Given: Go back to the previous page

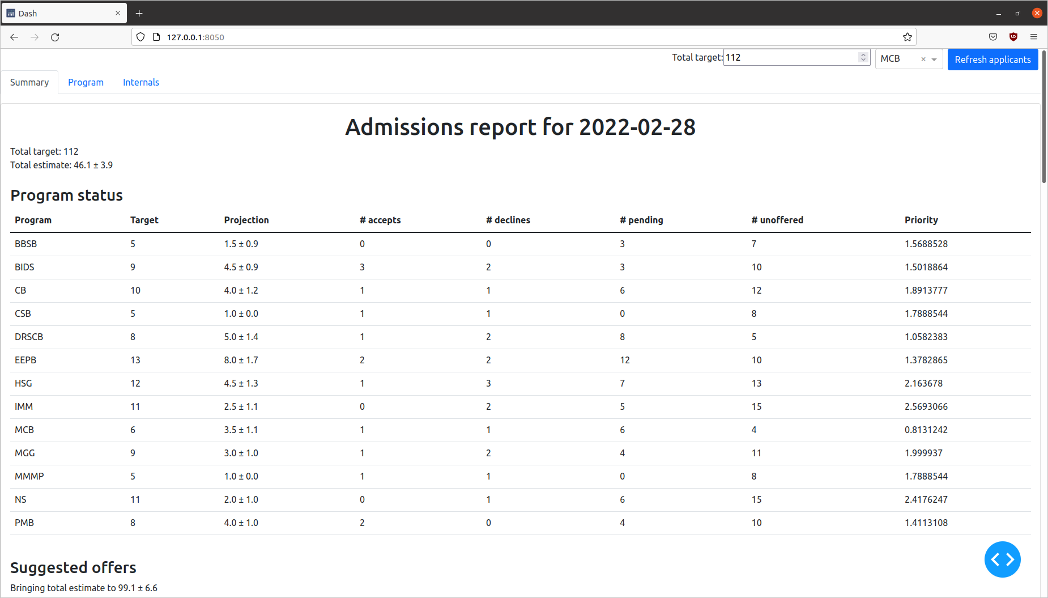Looking at the screenshot, I should (x=14, y=37).
